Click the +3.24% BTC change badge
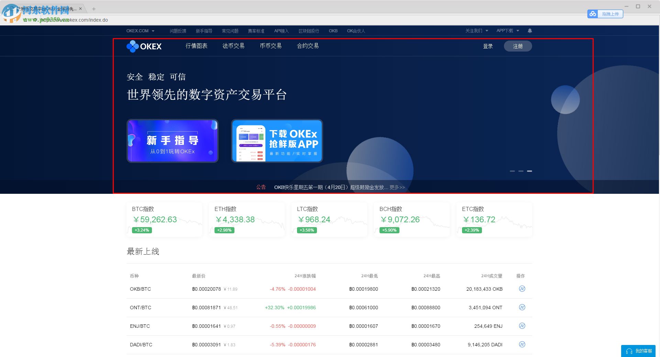This screenshot has width=660, height=357. (142, 230)
